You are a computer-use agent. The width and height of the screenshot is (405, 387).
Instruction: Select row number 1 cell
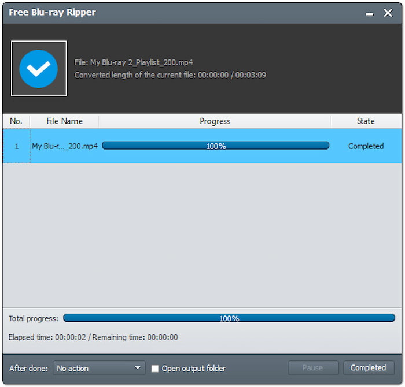(x=17, y=146)
